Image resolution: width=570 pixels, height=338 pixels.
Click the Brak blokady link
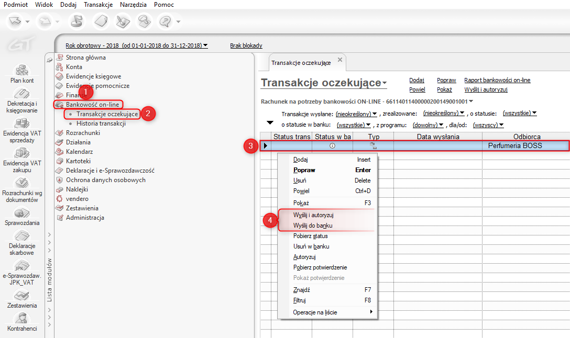point(246,46)
